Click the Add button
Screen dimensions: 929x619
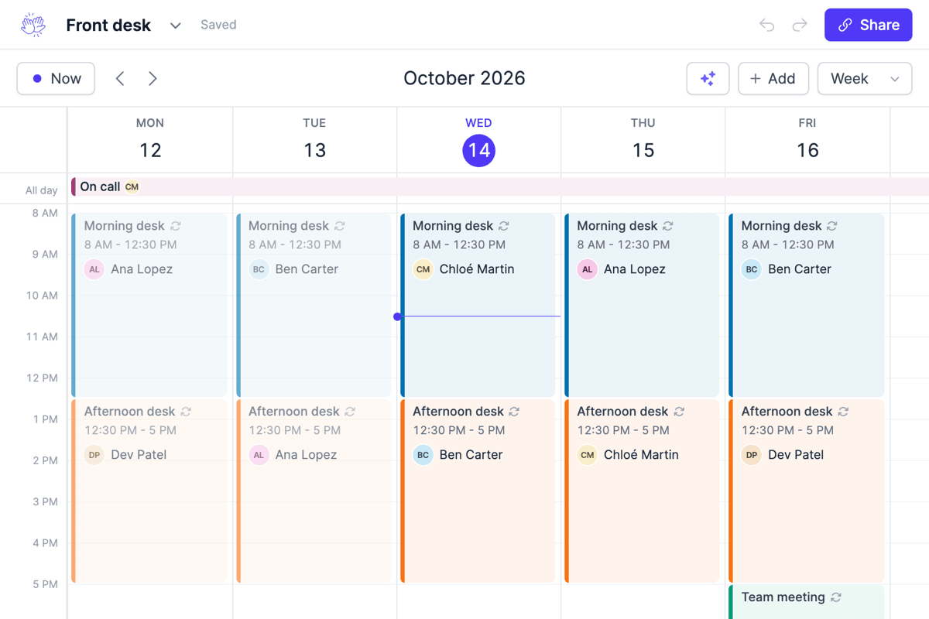click(773, 78)
